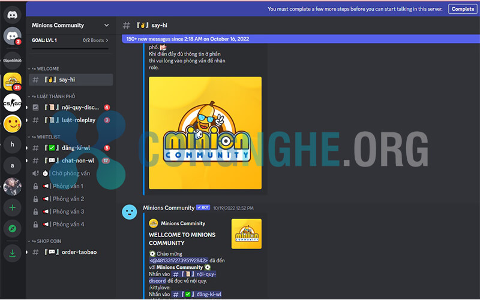Add a server with the plus icon
Screen dimensions: 480x300
coord(12,208)
